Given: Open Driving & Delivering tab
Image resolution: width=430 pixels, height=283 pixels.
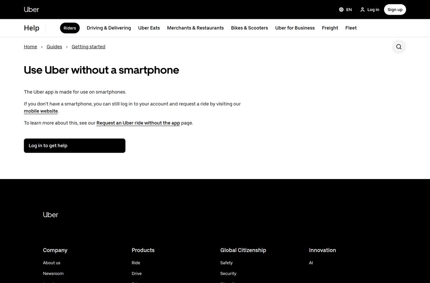Looking at the screenshot, I should coord(109,28).
